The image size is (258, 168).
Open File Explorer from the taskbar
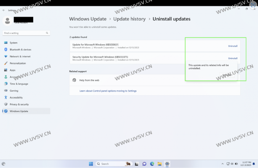click(x=159, y=164)
